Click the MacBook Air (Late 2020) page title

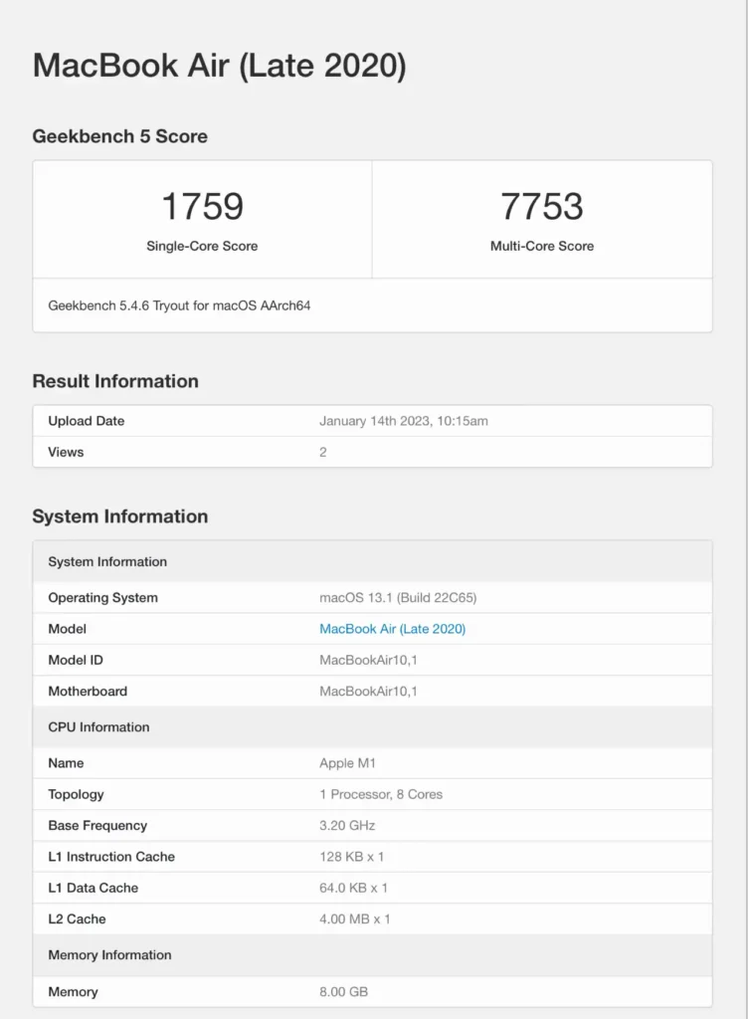click(x=220, y=67)
